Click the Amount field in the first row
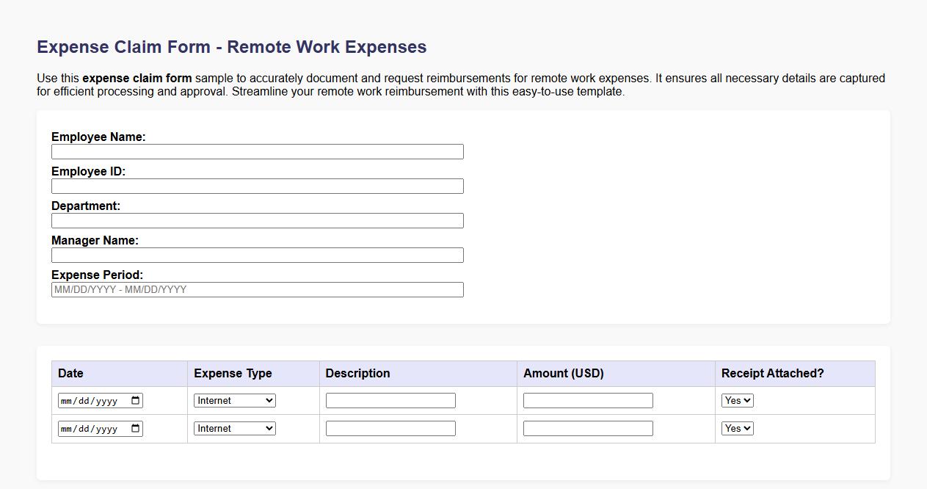This screenshot has height=489, width=927. 587,400
